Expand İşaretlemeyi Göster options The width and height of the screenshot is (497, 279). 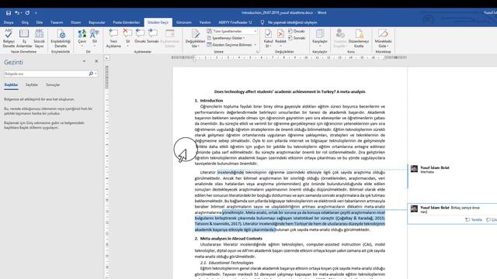(x=226, y=38)
